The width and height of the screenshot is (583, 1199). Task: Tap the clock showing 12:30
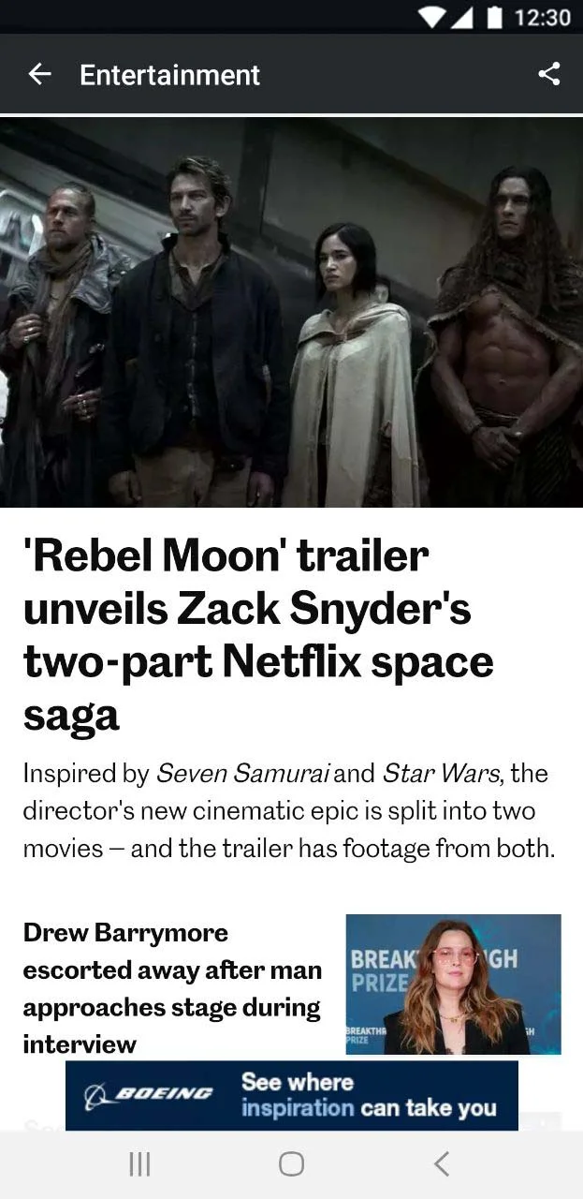[543, 18]
